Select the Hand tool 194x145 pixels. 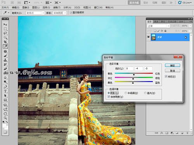click(x=5, y=114)
